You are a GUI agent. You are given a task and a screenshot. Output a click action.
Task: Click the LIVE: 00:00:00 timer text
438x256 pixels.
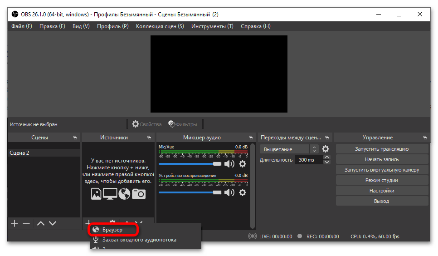coord(276,236)
